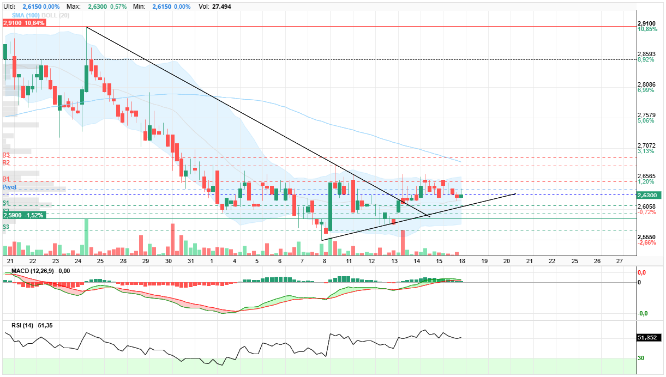Select the MACD (12,26,9) indicator label
Image resolution: width=666 pixels, height=377 pixels.
pyautogui.click(x=34, y=271)
